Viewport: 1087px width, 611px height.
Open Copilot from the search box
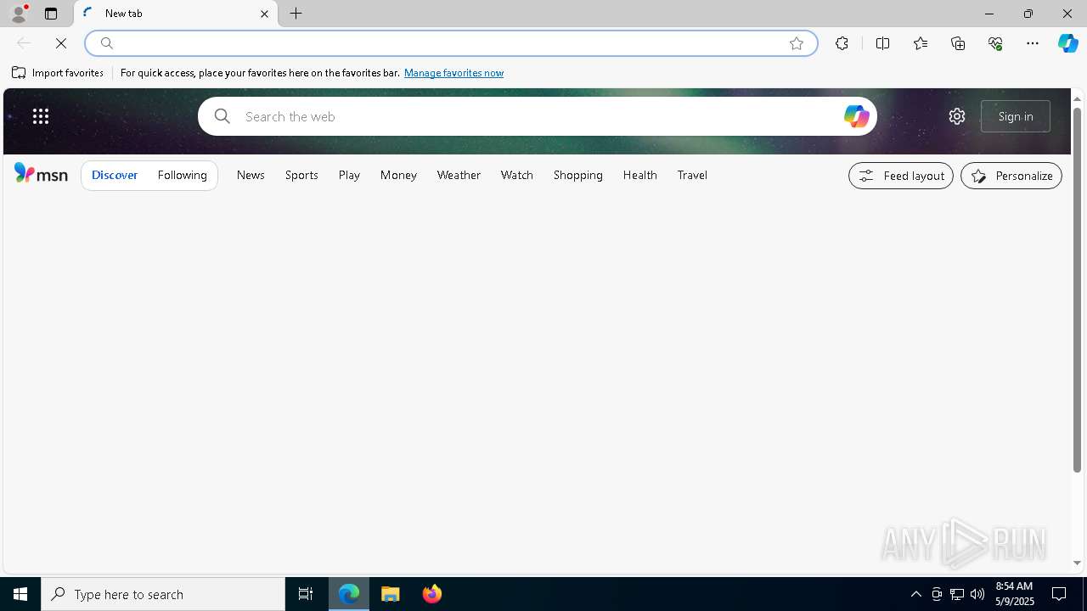tap(856, 116)
